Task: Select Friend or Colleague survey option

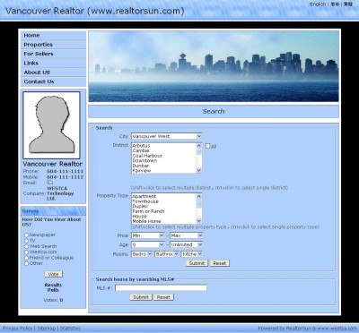Action: coord(26,258)
